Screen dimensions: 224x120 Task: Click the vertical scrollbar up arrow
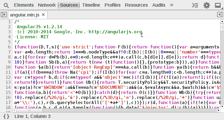click(x=222, y=21)
